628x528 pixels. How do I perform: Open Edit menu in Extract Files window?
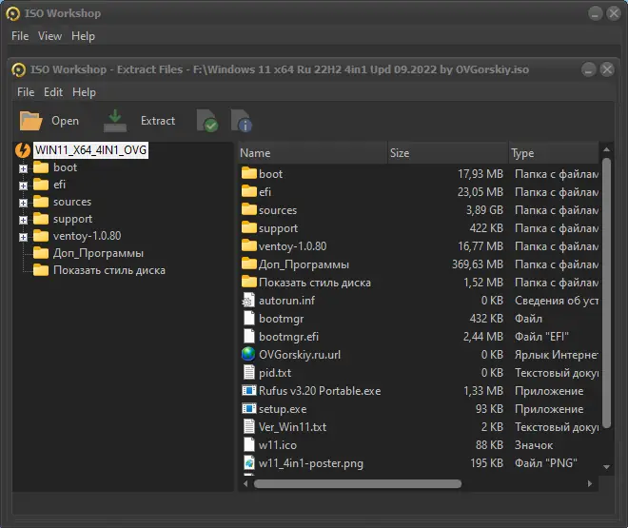coord(53,92)
